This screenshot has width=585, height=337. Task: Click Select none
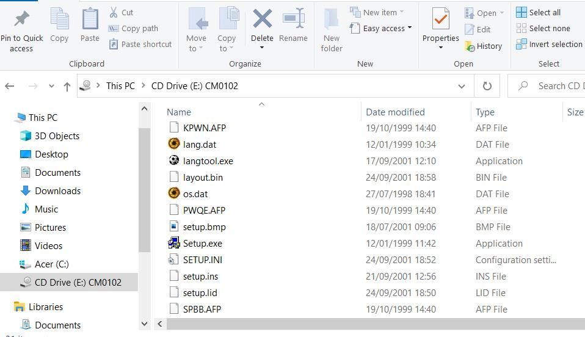click(x=543, y=28)
